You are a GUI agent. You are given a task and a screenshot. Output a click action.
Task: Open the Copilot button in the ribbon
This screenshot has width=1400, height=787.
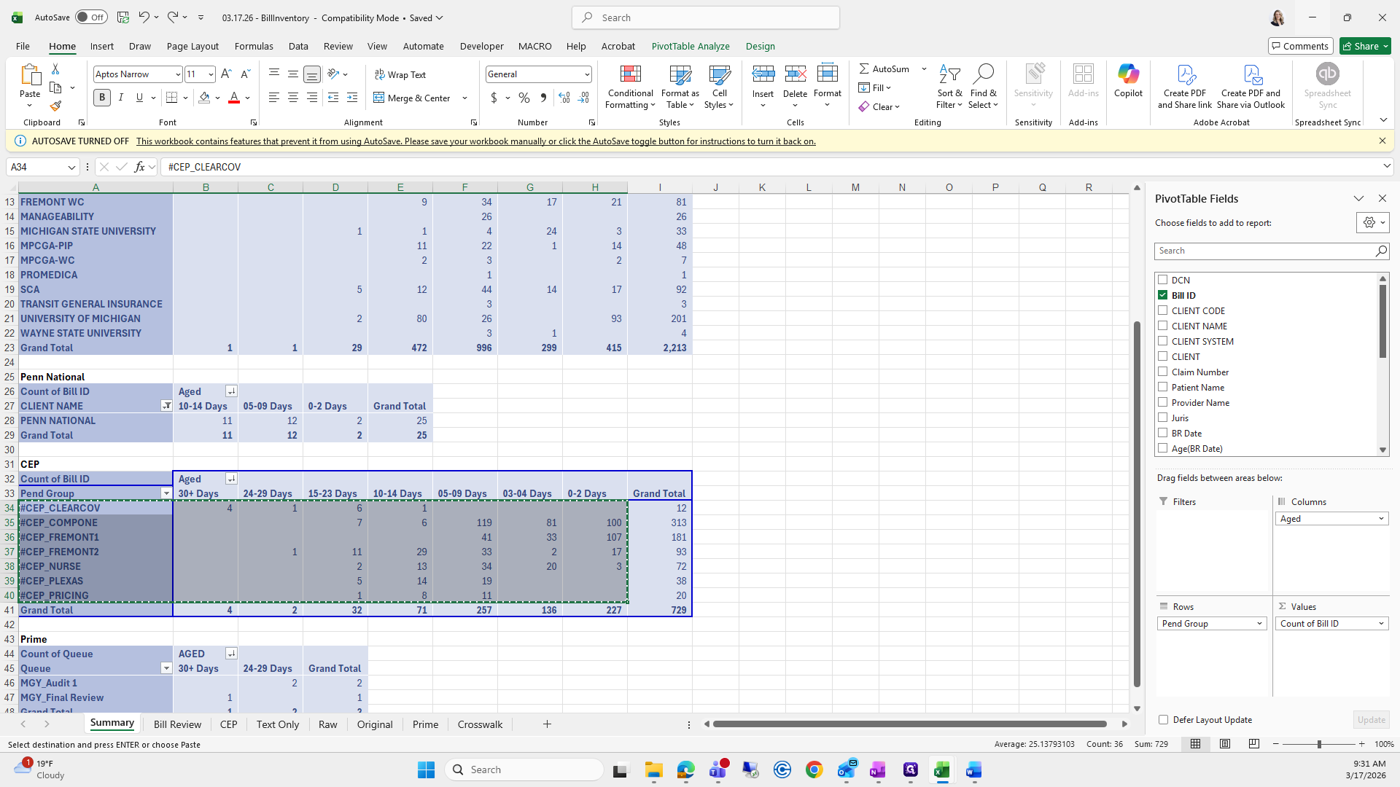[x=1127, y=80]
